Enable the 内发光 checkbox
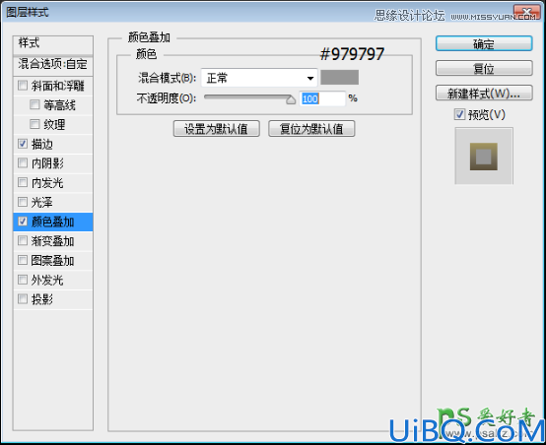The height and width of the screenshot is (445, 546). coord(23,182)
